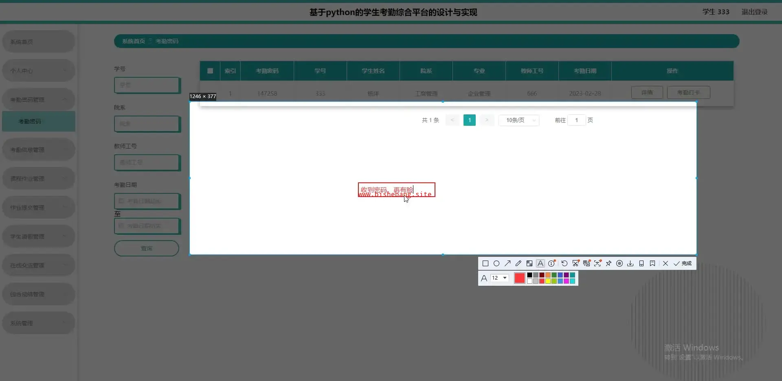Screen dimensions: 782x381
Task: Open the font size 12 dropdown
Action: pos(500,278)
